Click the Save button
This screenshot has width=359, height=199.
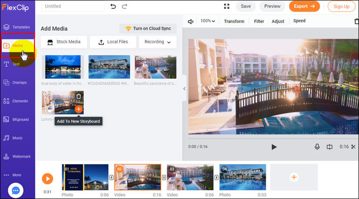246,6
